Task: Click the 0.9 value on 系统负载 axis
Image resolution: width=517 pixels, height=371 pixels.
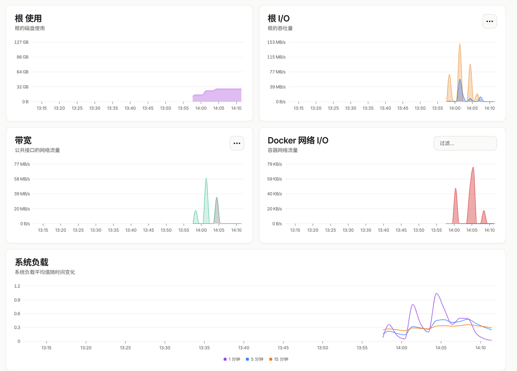Action: (17, 300)
